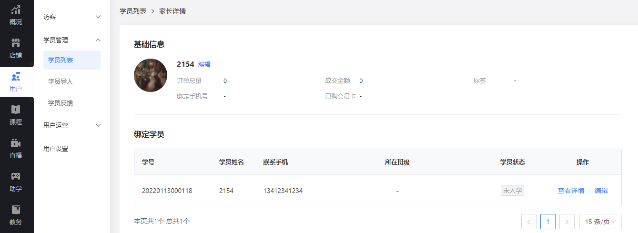
Task: Click student name 2154 in table row
Action: 226,191
